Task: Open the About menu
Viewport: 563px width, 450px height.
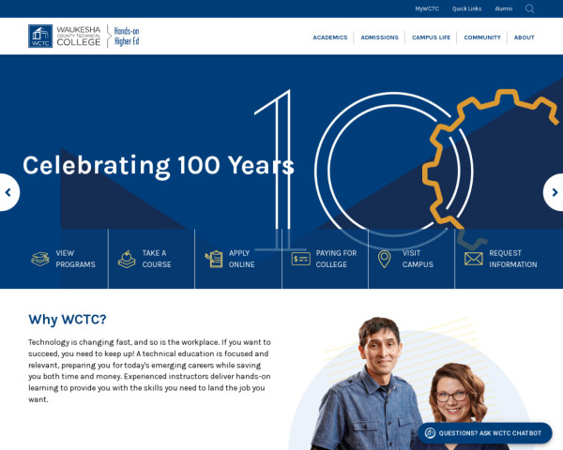Action: click(524, 37)
